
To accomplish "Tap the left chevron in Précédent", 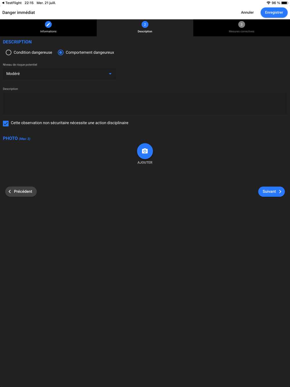I will pos(10,191).
